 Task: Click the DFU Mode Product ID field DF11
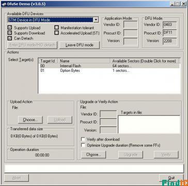(x=169, y=33)
